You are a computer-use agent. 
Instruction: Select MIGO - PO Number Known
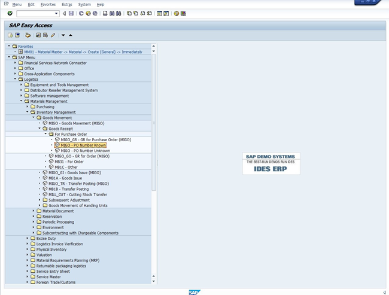83,145
